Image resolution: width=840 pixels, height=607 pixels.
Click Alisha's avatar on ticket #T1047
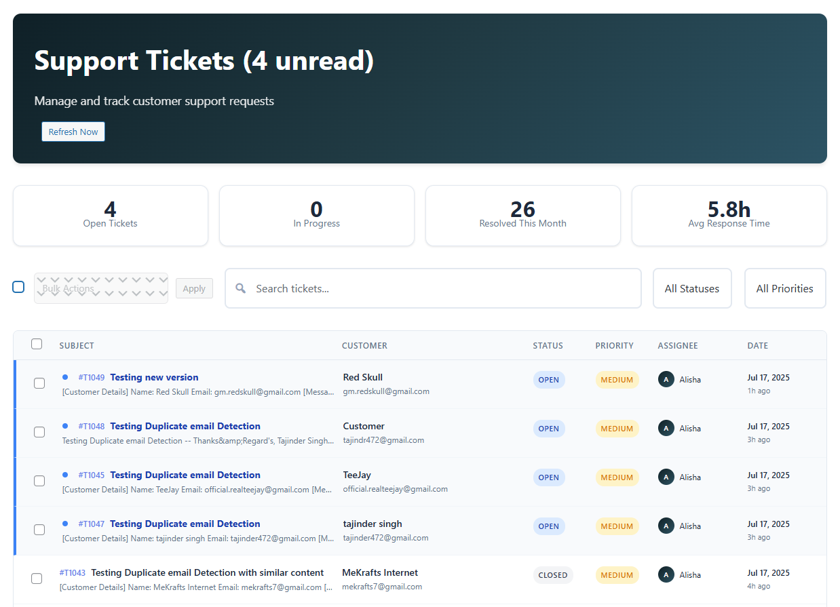click(x=666, y=526)
